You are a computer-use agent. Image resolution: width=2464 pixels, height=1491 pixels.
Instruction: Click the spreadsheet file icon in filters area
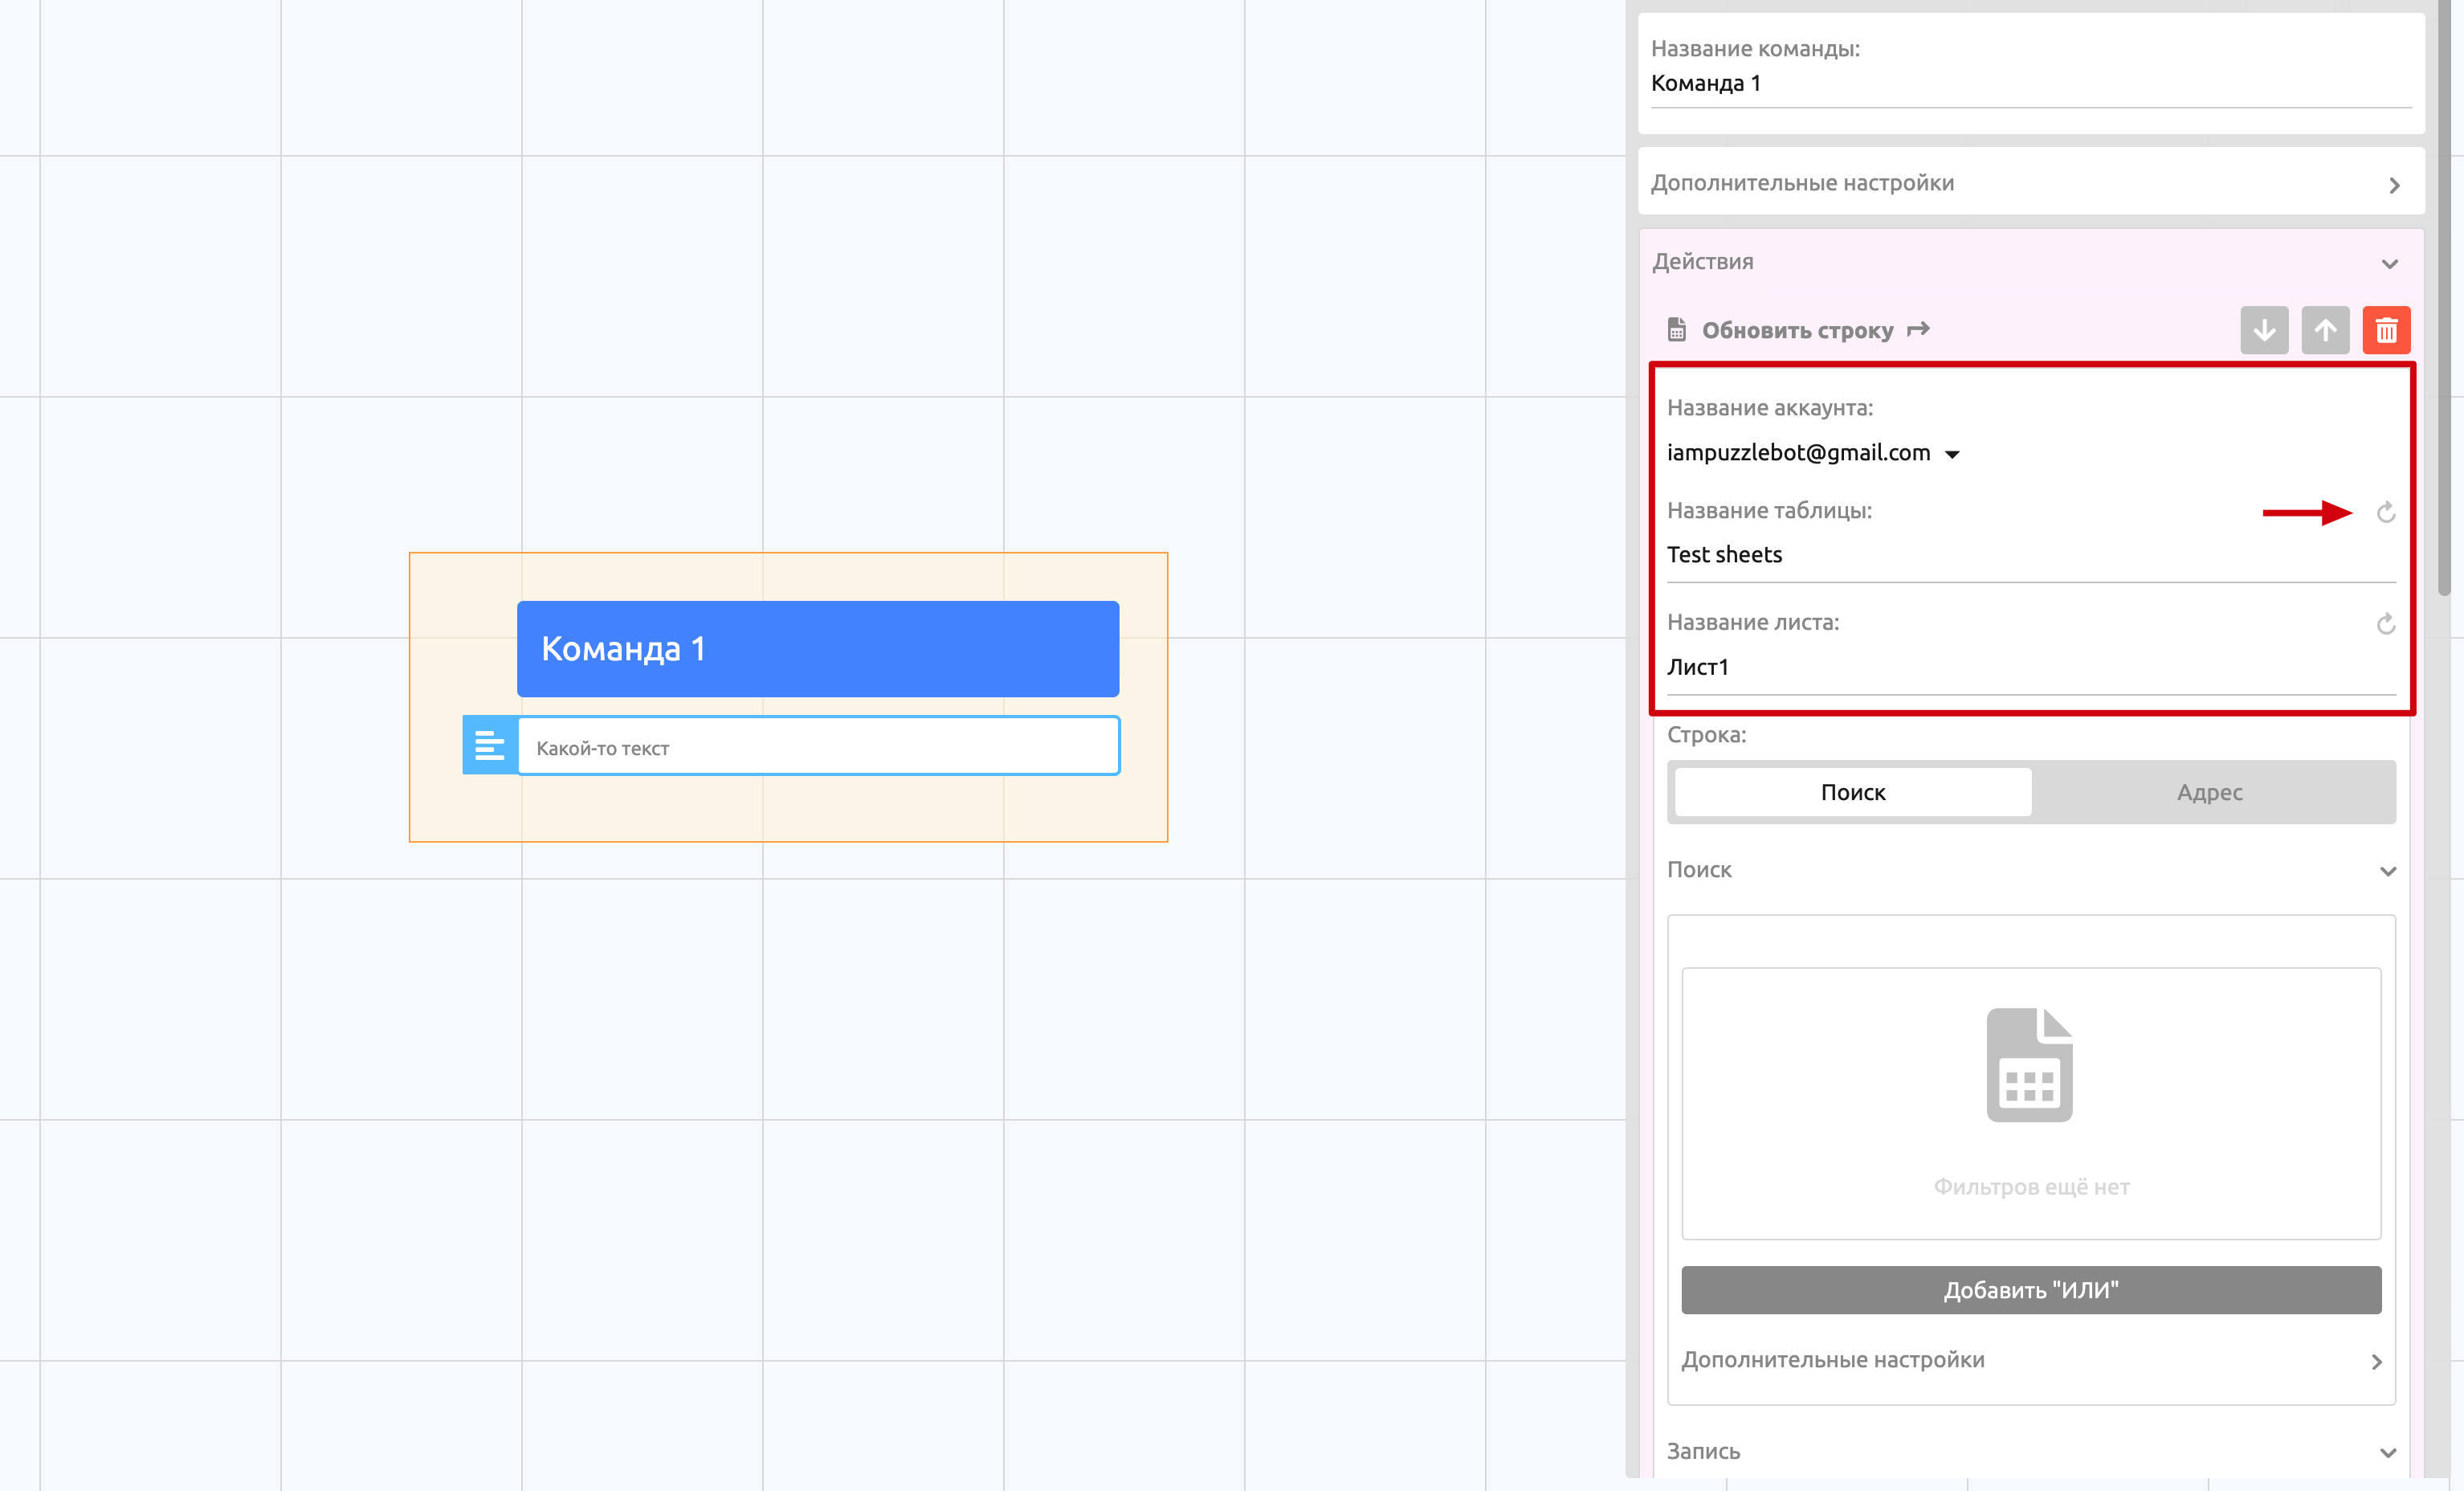[x=2029, y=1065]
